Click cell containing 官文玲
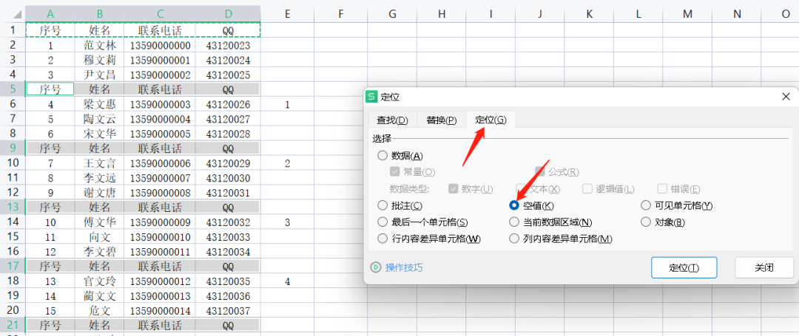The height and width of the screenshot is (336, 799). pos(99,281)
